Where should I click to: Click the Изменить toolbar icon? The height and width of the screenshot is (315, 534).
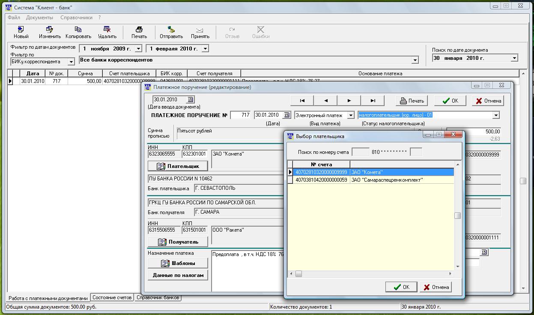50,32
